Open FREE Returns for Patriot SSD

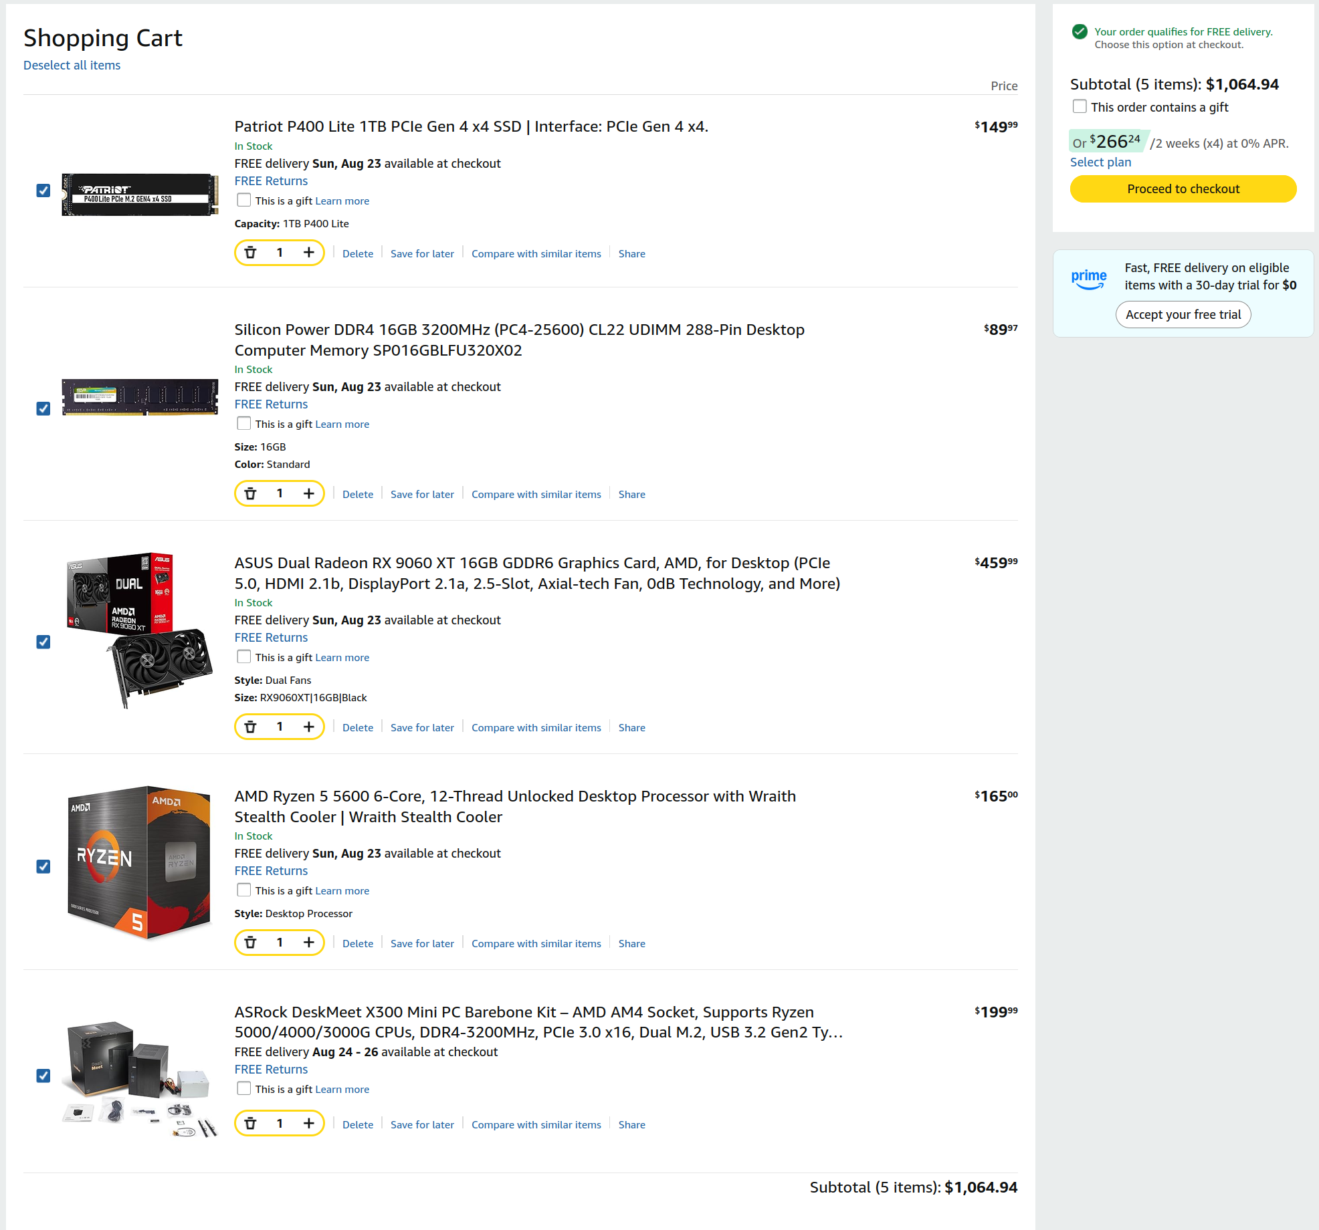click(x=271, y=180)
